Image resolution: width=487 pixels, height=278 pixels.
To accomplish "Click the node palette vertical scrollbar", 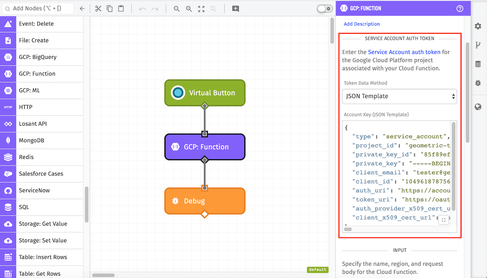I will pos(86,205).
